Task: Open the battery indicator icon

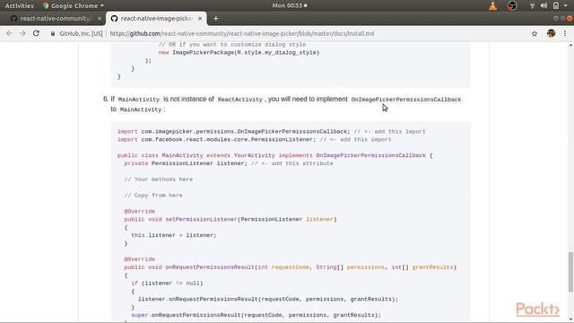Action: tap(556, 5)
